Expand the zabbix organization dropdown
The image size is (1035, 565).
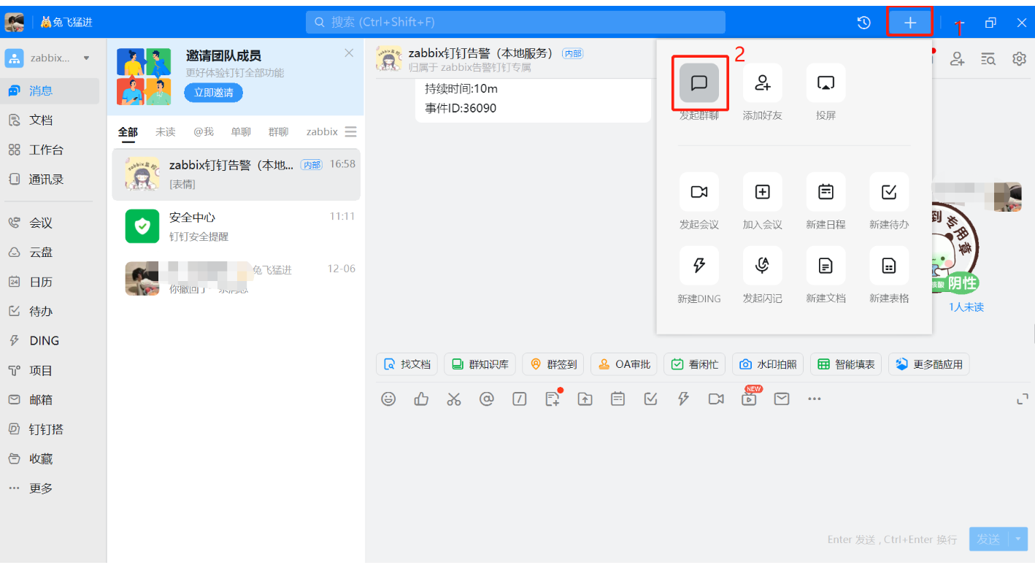tap(86, 58)
